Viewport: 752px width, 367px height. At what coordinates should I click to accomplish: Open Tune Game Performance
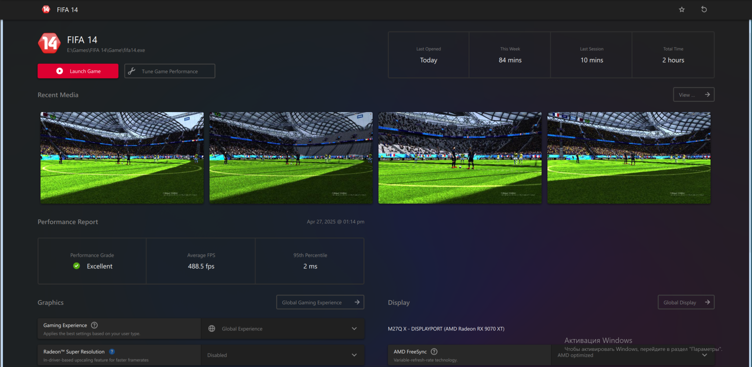(x=170, y=71)
